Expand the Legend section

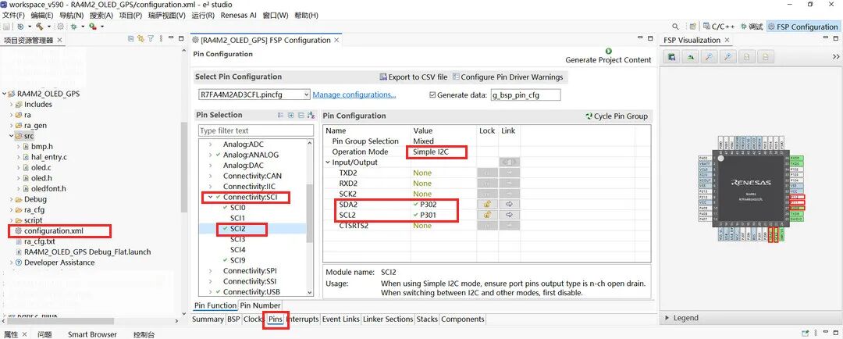pyautogui.click(x=666, y=318)
